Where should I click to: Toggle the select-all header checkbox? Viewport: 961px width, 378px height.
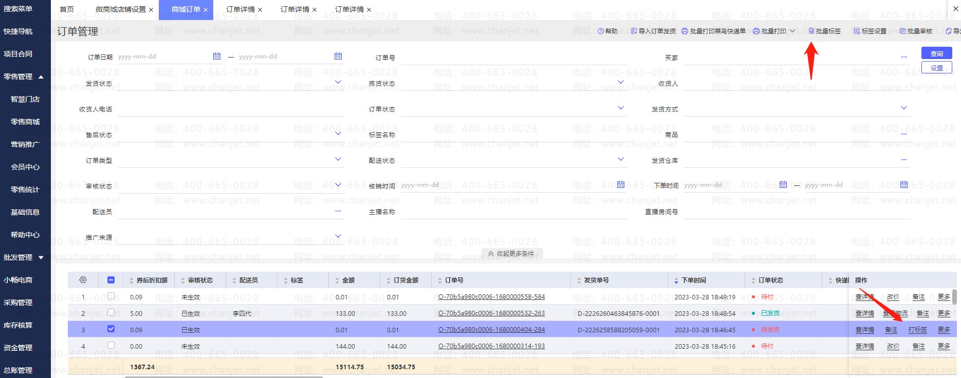[x=111, y=280]
